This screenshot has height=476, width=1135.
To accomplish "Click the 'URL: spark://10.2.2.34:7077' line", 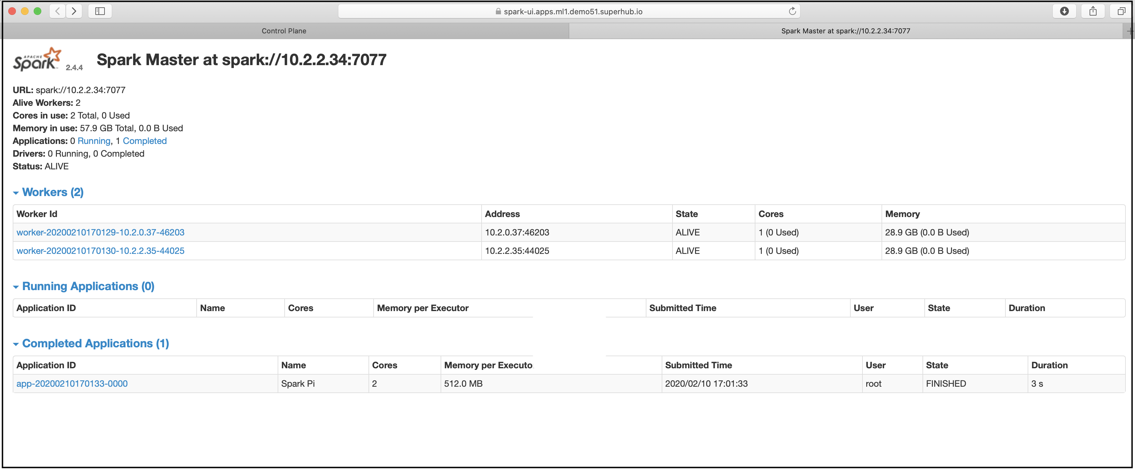I will [69, 90].
